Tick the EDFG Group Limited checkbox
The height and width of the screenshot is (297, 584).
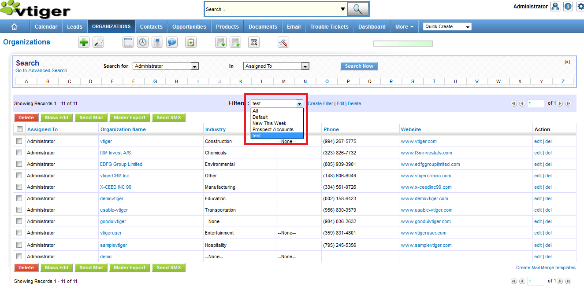[19, 164]
